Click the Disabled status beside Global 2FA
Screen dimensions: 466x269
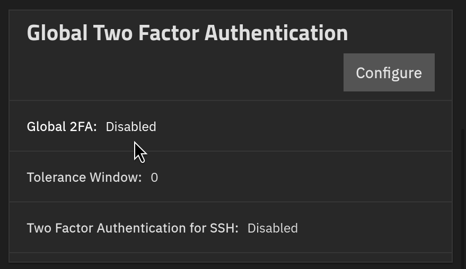click(131, 127)
